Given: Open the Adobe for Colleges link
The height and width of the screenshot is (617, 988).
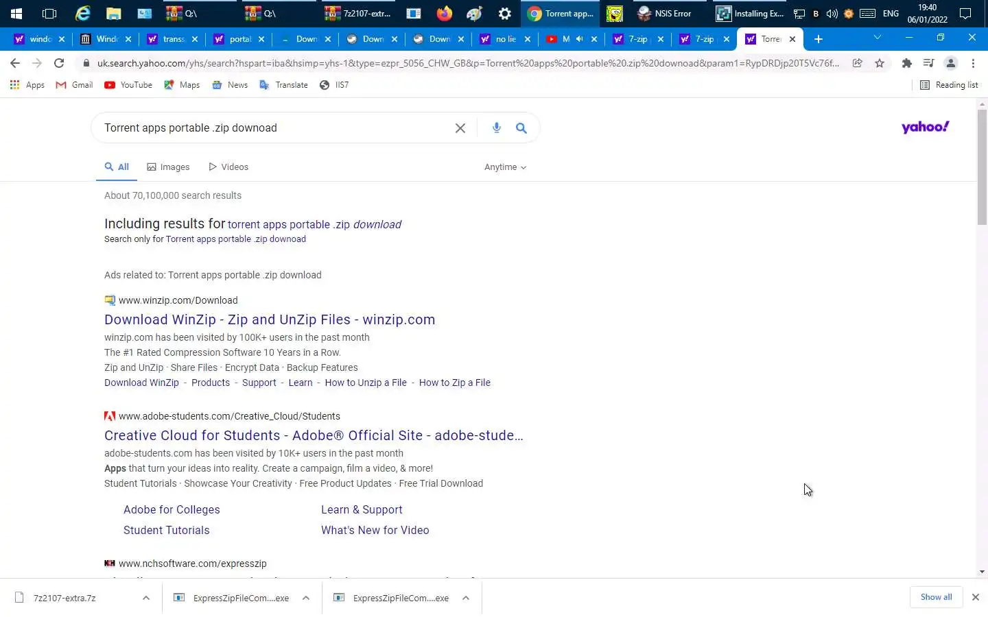Looking at the screenshot, I should (172, 510).
